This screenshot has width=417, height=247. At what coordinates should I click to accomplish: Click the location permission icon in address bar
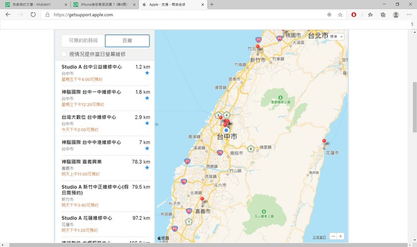point(329,14)
